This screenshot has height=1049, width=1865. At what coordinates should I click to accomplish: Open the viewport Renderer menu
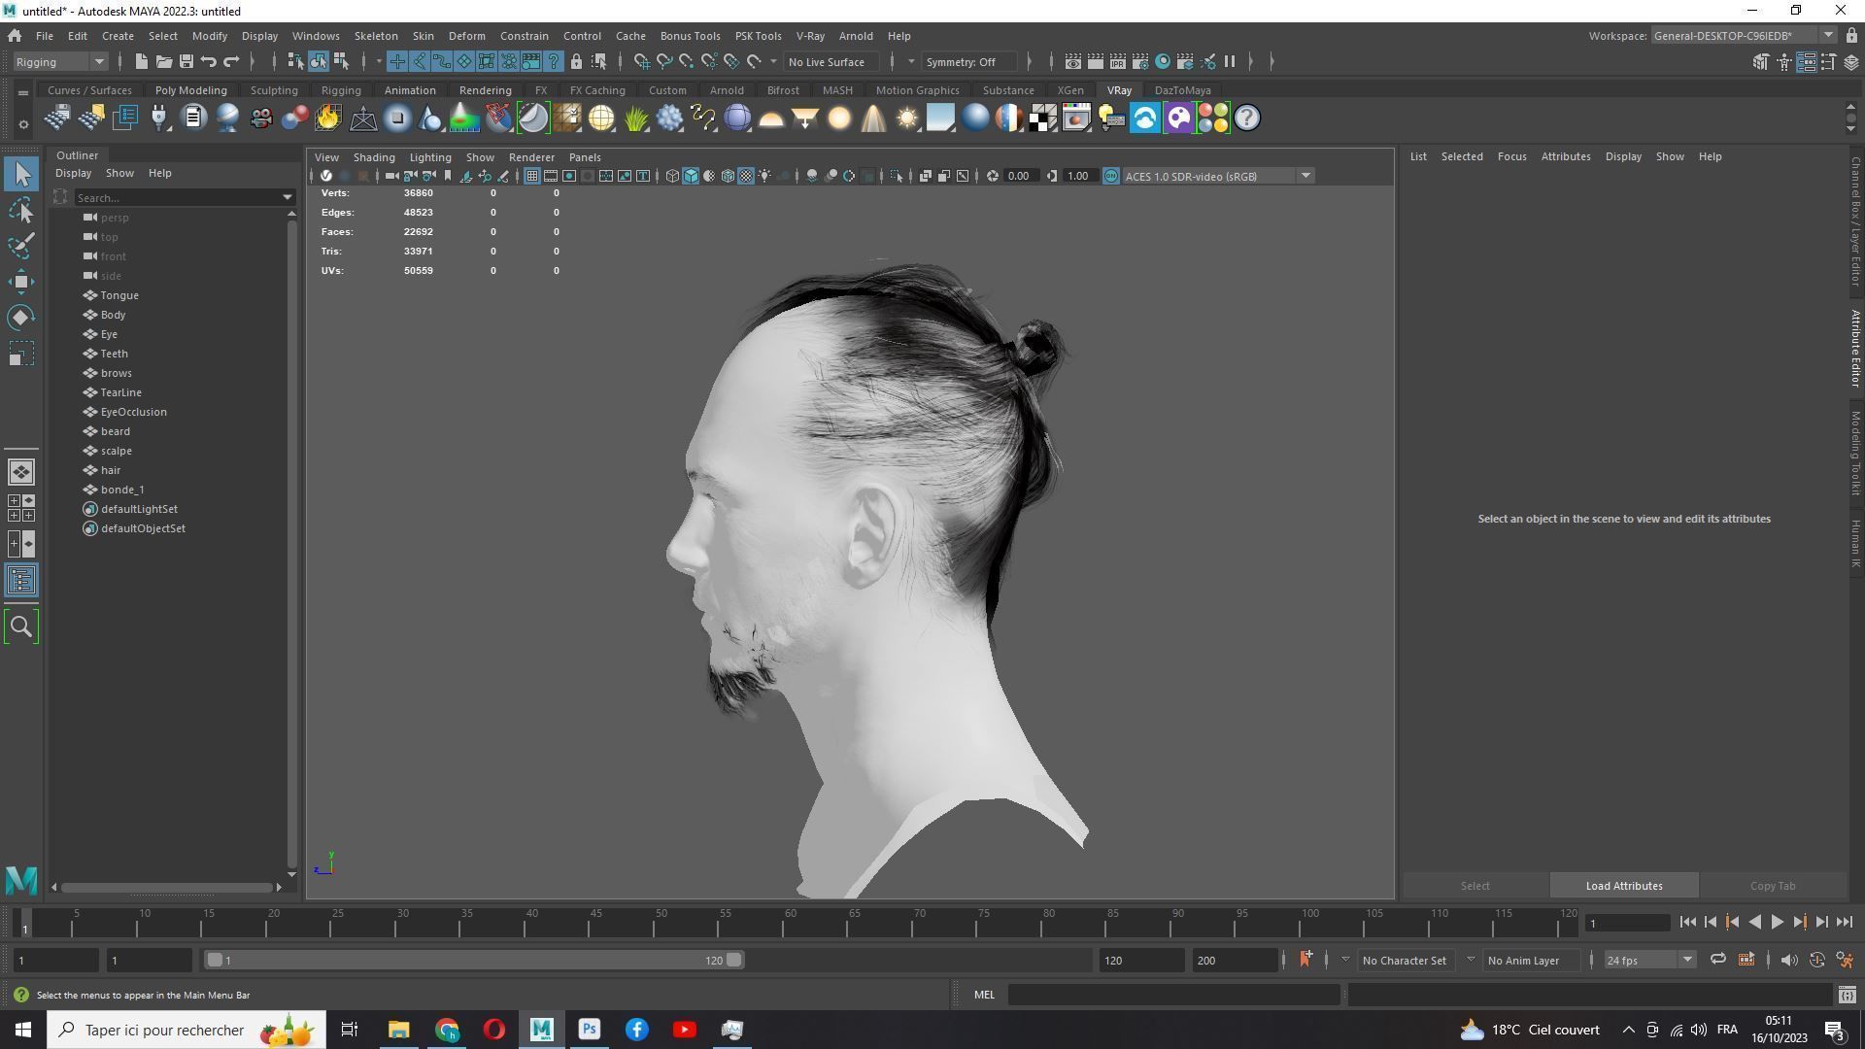531,157
